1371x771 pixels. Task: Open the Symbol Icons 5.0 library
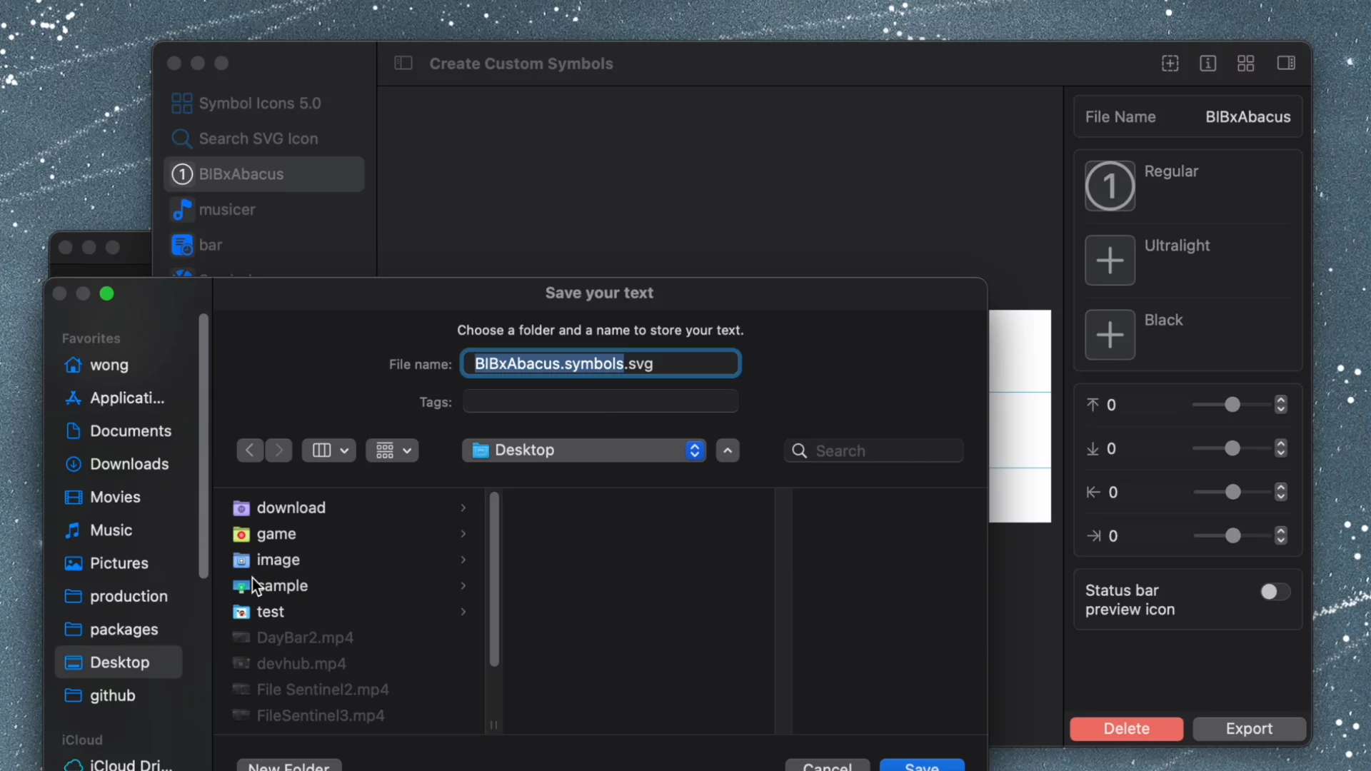pyautogui.click(x=259, y=103)
